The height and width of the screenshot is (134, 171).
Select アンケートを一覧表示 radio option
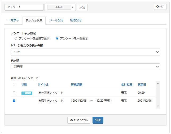click(x=57, y=38)
